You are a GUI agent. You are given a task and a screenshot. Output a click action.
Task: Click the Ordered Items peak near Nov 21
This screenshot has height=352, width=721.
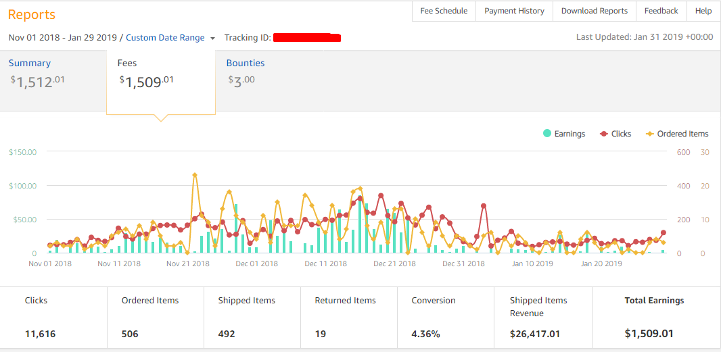click(195, 175)
